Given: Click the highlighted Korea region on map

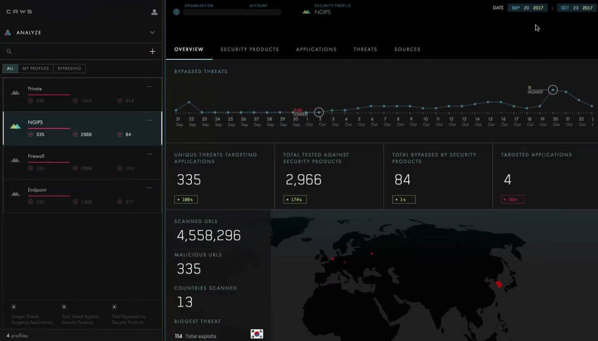Looking at the screenshot, I should pyautogui.click(x=499, y=285).
